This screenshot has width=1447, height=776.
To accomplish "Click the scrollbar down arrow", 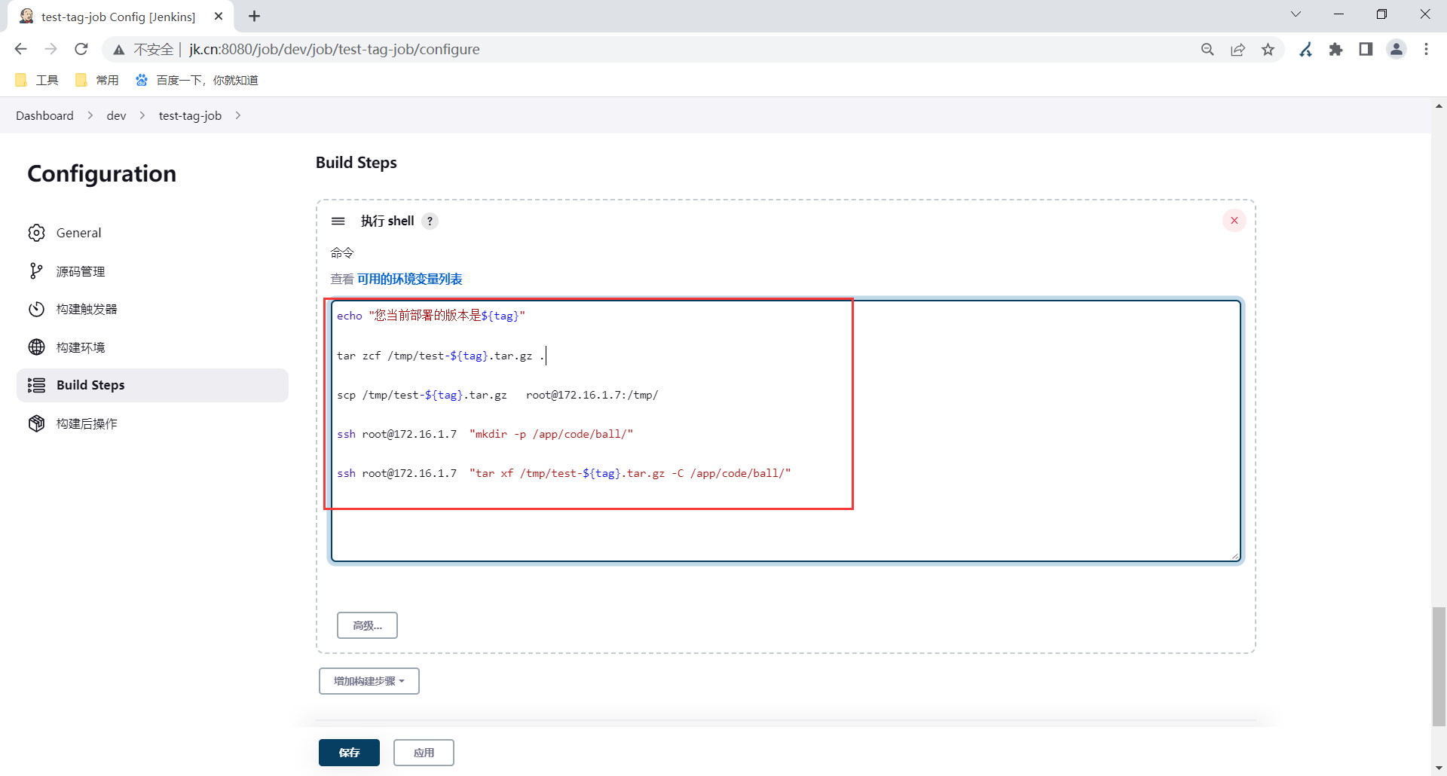I will tap(1439, 768).
